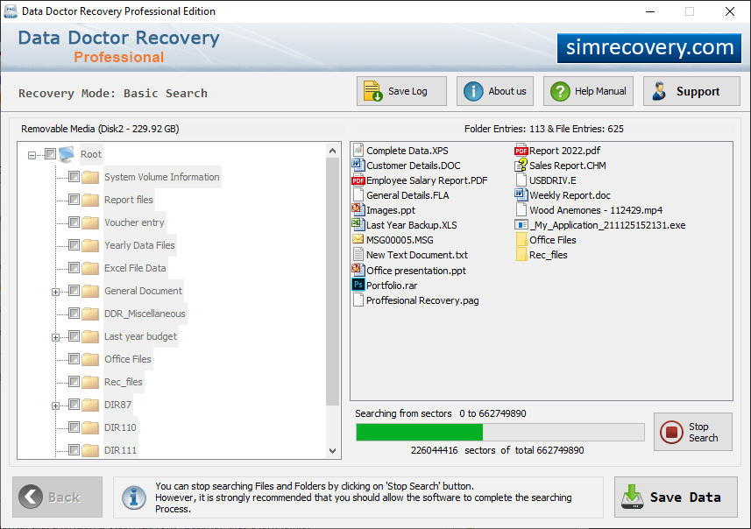Select Weekly Report.doc icon

[x=521, y=194]
